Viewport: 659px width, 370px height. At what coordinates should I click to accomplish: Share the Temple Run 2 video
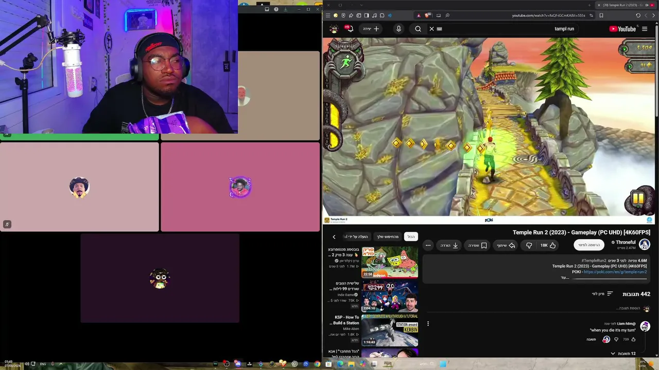[506, 245]
